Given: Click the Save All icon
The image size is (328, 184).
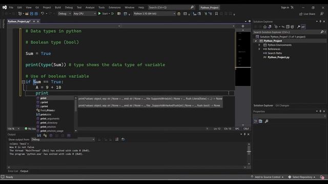Looking at the screenshot, I should coord(36,14).
